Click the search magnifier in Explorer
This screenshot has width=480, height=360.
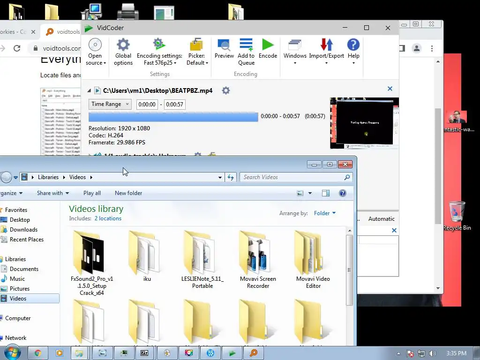coord(347,177)
